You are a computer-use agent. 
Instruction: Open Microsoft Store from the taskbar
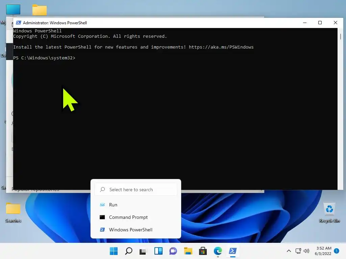pyautogui.click(x=203, y=251)
